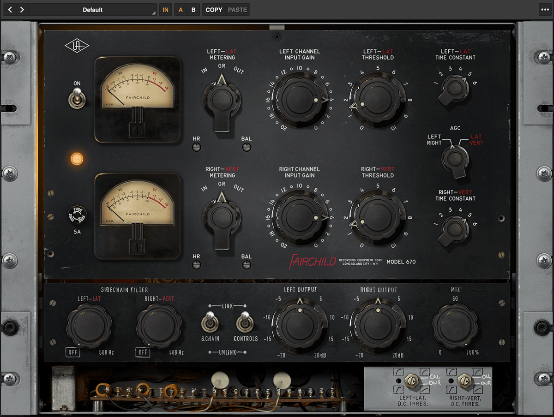Click the MODEL 670 label
554x417 pixels.
401,262
